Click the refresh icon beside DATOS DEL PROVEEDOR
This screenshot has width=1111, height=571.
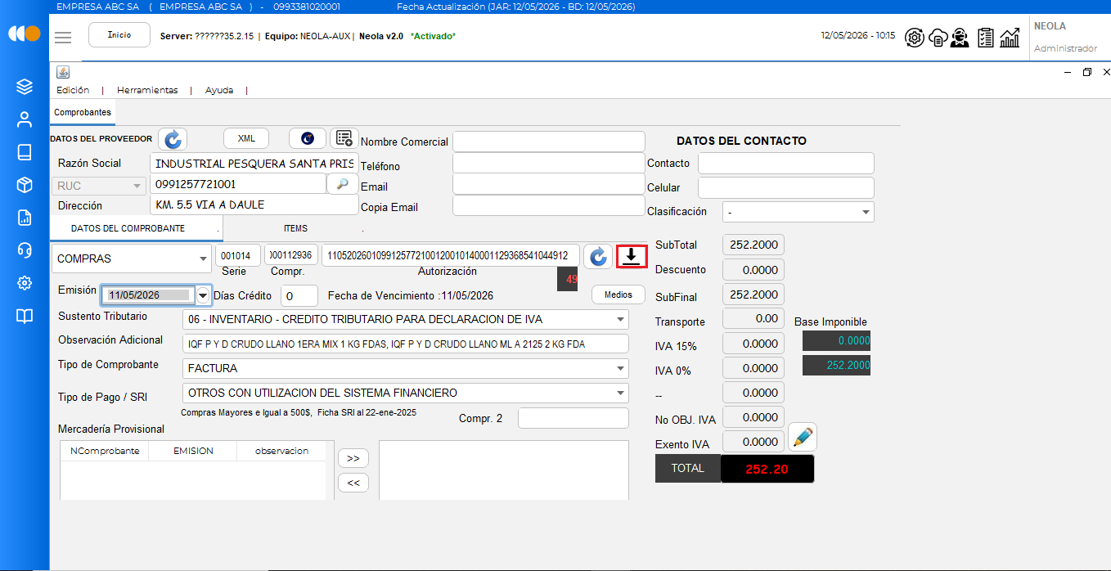pos(173,139)
